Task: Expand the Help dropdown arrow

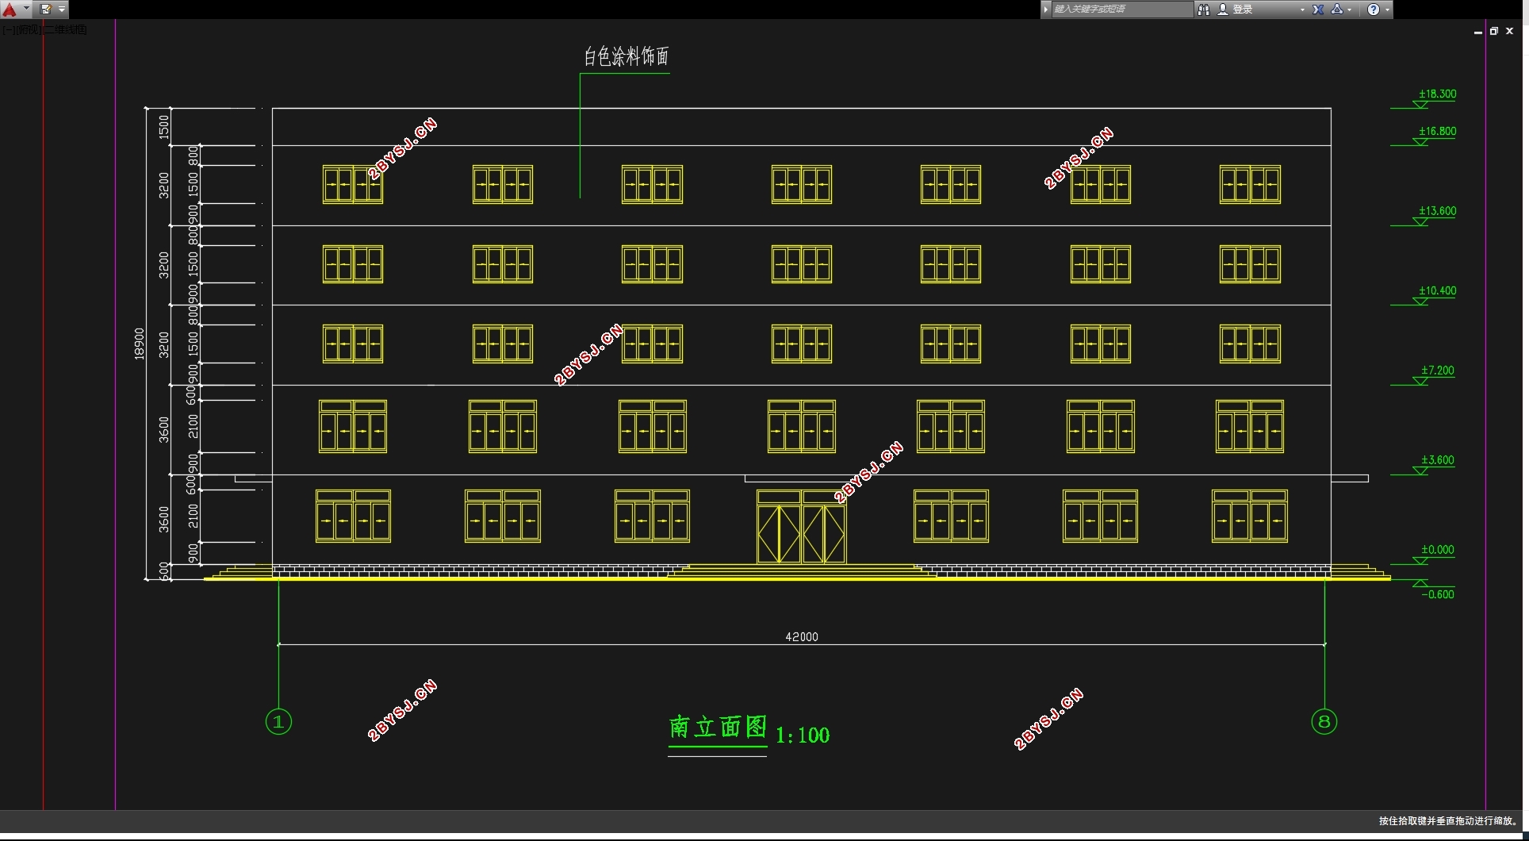Action: point(1387,10)
